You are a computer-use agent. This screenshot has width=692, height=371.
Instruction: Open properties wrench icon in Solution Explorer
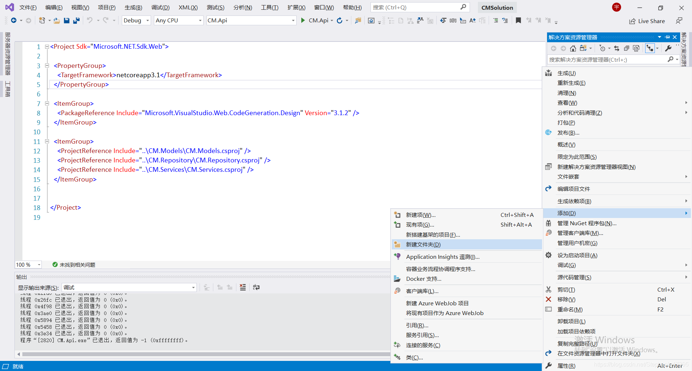point(668,48)
